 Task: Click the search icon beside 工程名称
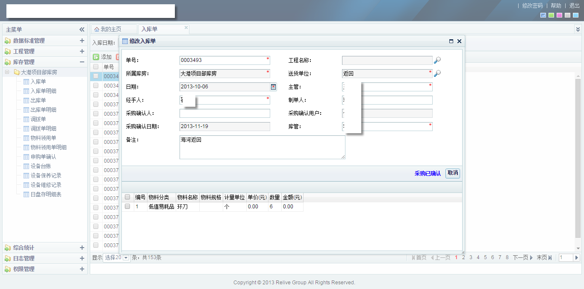click(x=437, y=61)
